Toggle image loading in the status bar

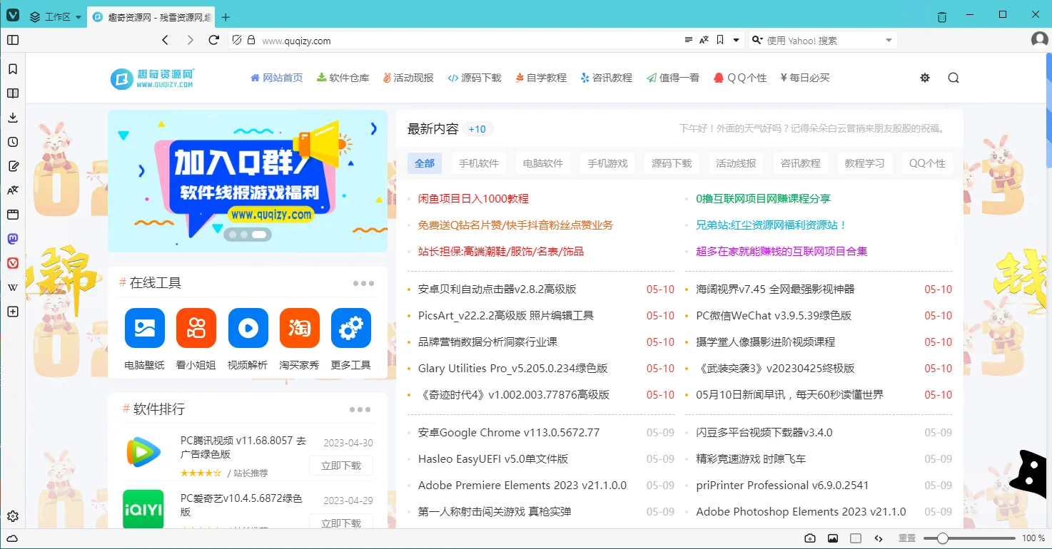point(832,538)
